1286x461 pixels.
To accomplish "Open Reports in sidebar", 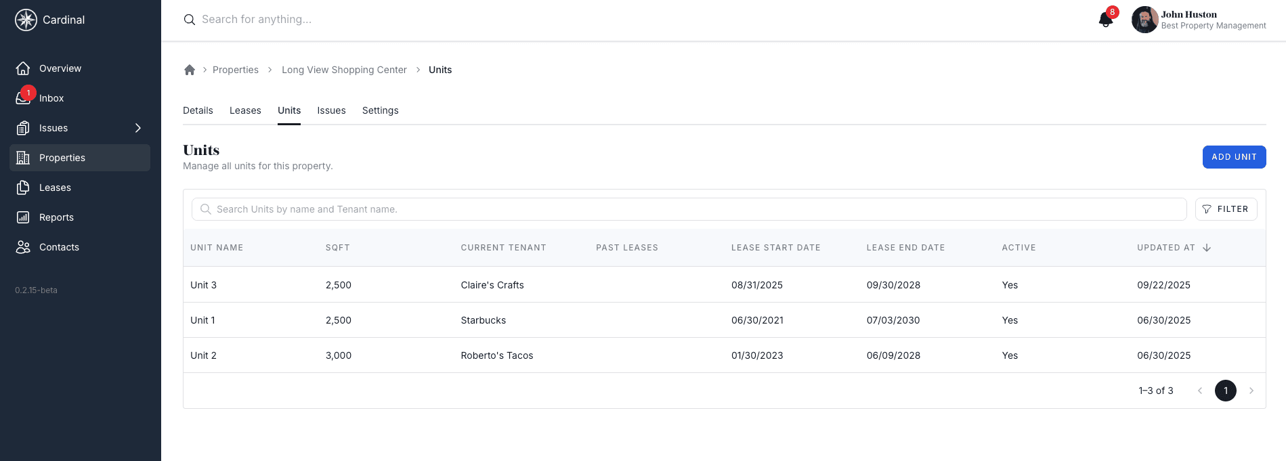I will coord(80,217).
